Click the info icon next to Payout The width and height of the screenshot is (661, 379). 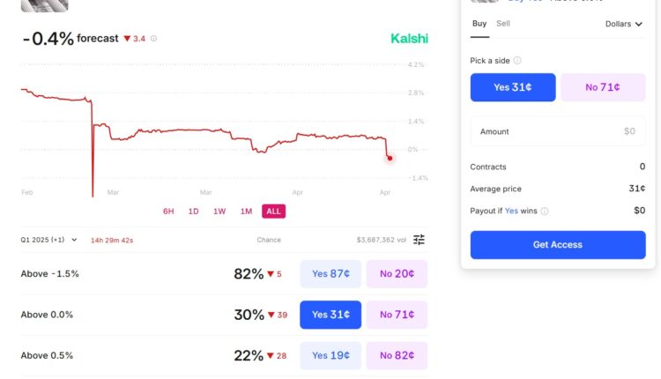coord(545,212)
